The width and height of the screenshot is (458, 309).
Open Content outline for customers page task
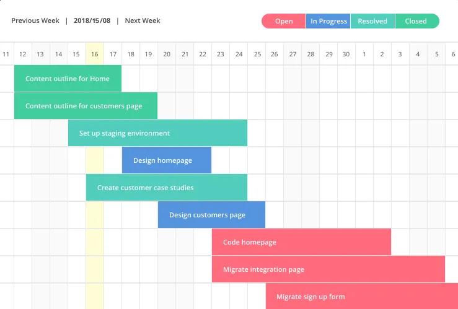point(86,106)
